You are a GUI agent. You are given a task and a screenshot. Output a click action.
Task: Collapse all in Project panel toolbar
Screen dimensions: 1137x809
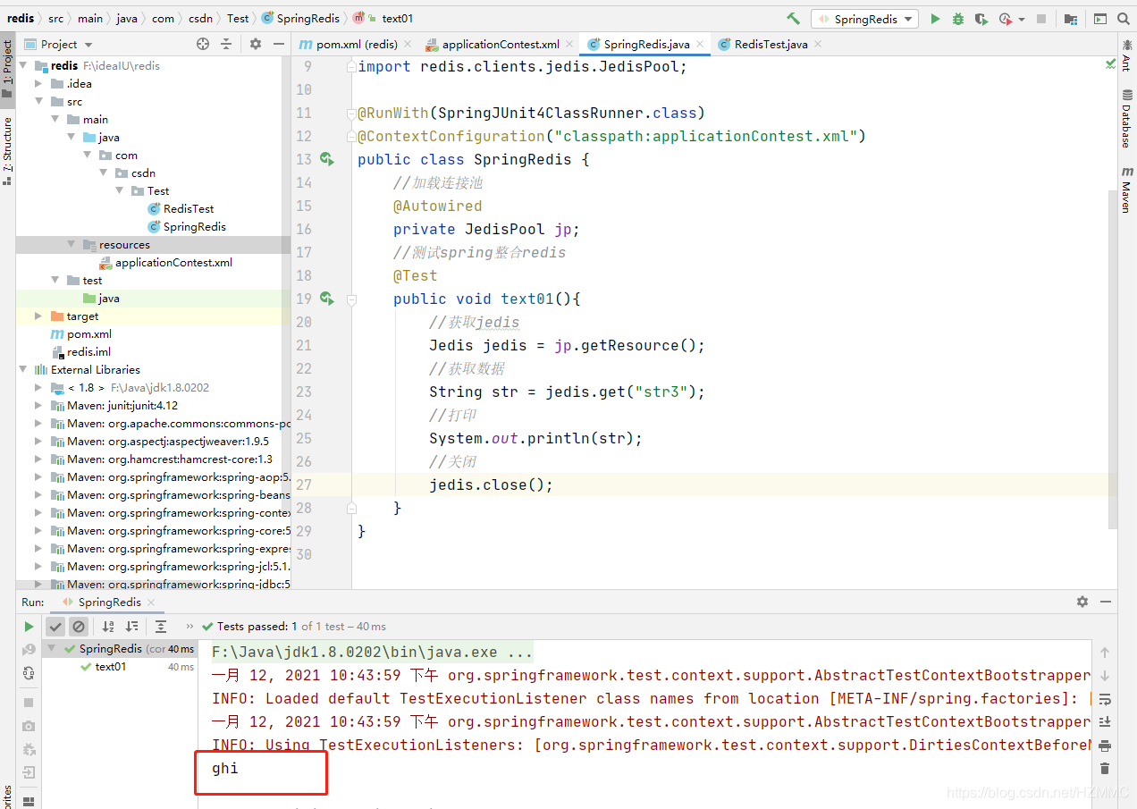[226, 44]
